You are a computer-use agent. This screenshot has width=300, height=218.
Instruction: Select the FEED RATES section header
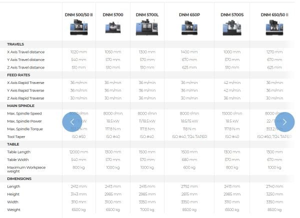[x=18, y=75]
